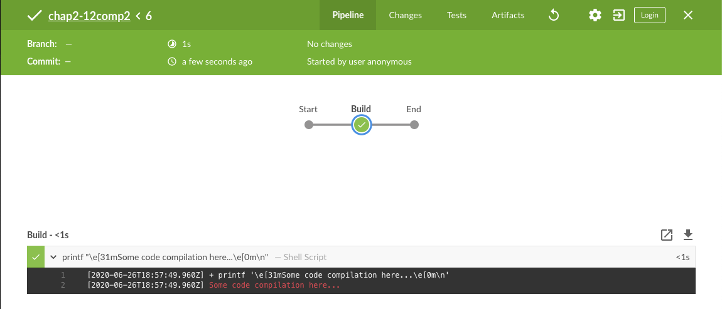Click the step duration '<1s' value
Image resolution: width=722 pixels, height=309 pixels.
(x=683, y=257)
